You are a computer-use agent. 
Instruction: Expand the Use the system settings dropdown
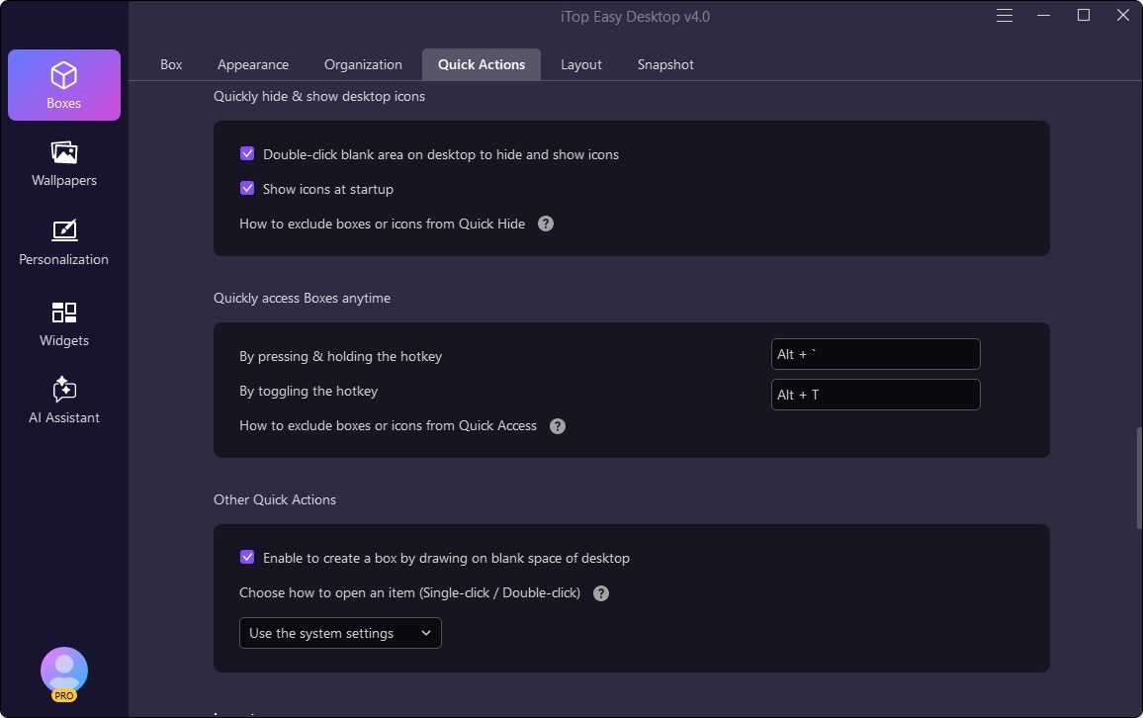340,633
